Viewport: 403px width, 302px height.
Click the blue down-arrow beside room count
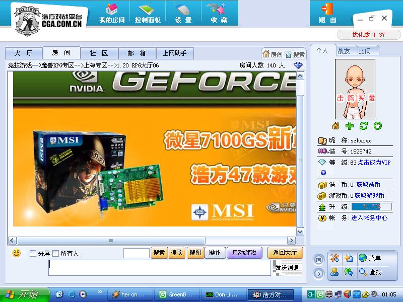click(x=298, y=65)
